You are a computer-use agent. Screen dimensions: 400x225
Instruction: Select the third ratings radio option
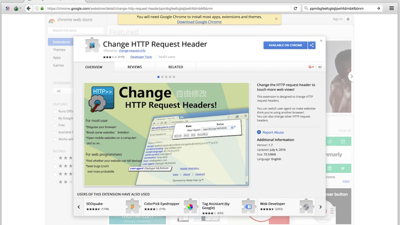pos(55,174)
